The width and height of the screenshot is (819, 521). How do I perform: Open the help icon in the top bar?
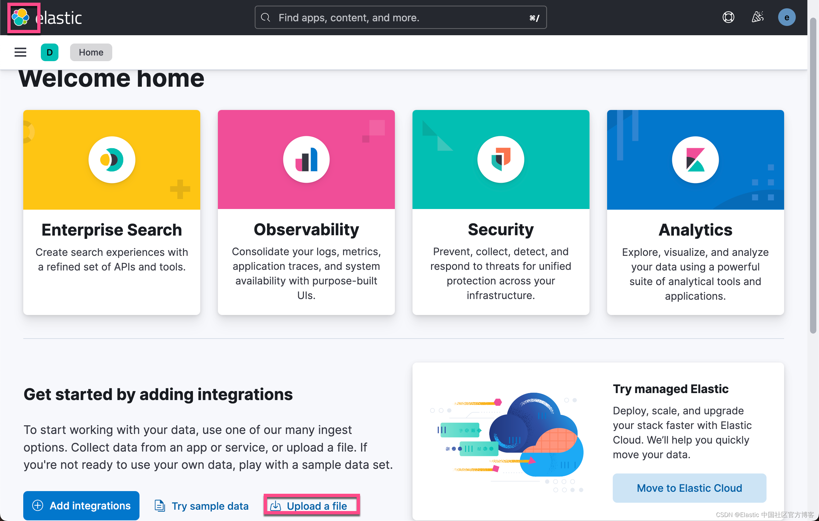click(728, 17)
